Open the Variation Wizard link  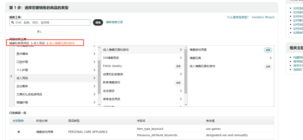(x=263, y=17)
